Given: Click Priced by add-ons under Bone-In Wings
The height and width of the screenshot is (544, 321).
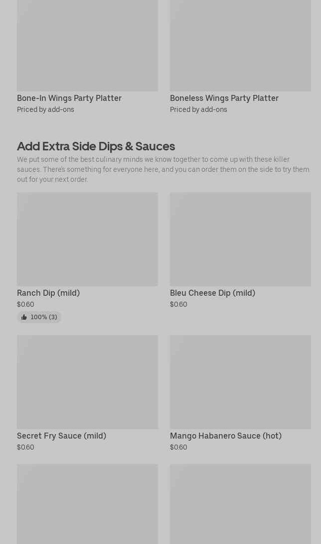Looking at the screenshot, I should click(45, 109).
